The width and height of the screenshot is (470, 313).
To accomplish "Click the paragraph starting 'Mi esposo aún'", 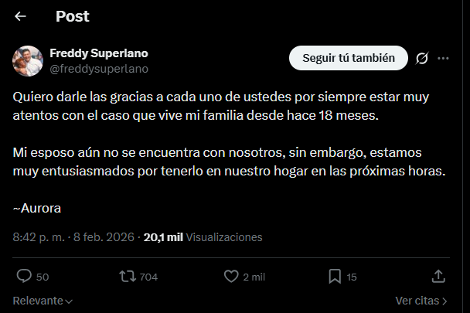I will click(230, 162).
